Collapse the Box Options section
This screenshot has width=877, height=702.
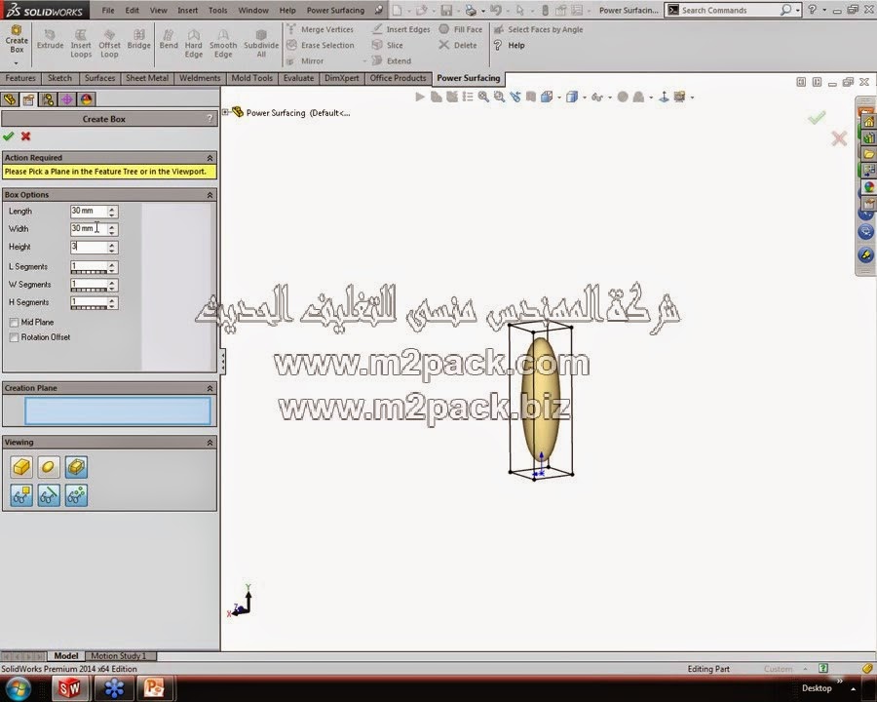210,195
